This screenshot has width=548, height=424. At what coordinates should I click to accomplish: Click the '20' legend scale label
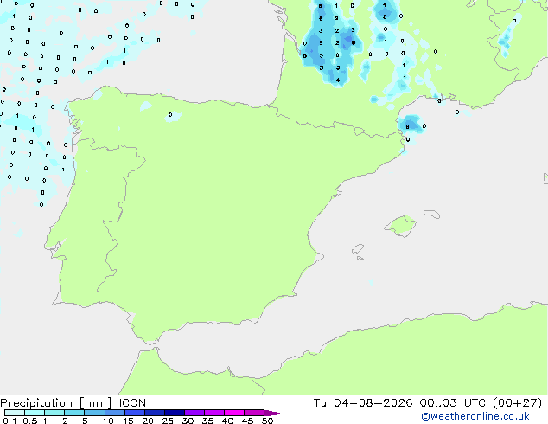[148, 421]
